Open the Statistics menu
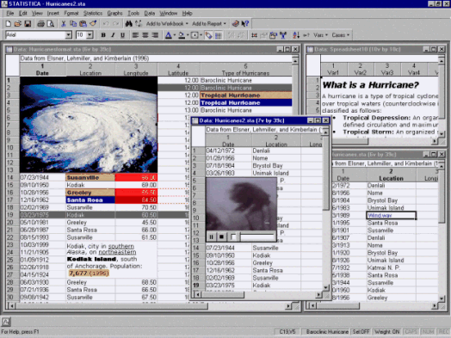This screenshot has height=338, width=451. pos(93,13)
